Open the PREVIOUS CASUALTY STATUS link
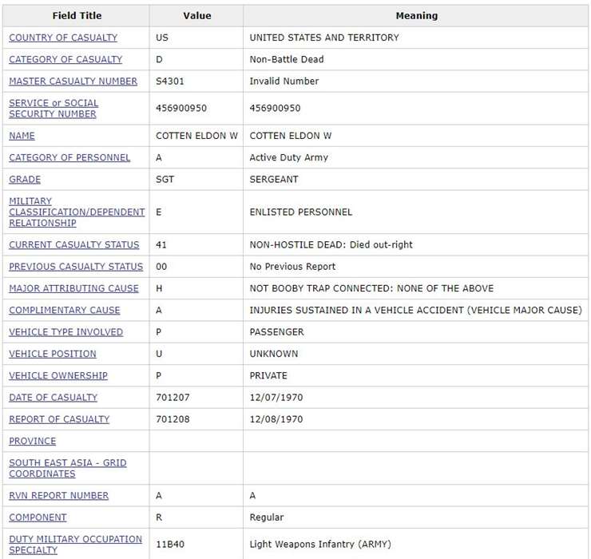The width and height of the screenshot is (591, 559). click(76, 267)
